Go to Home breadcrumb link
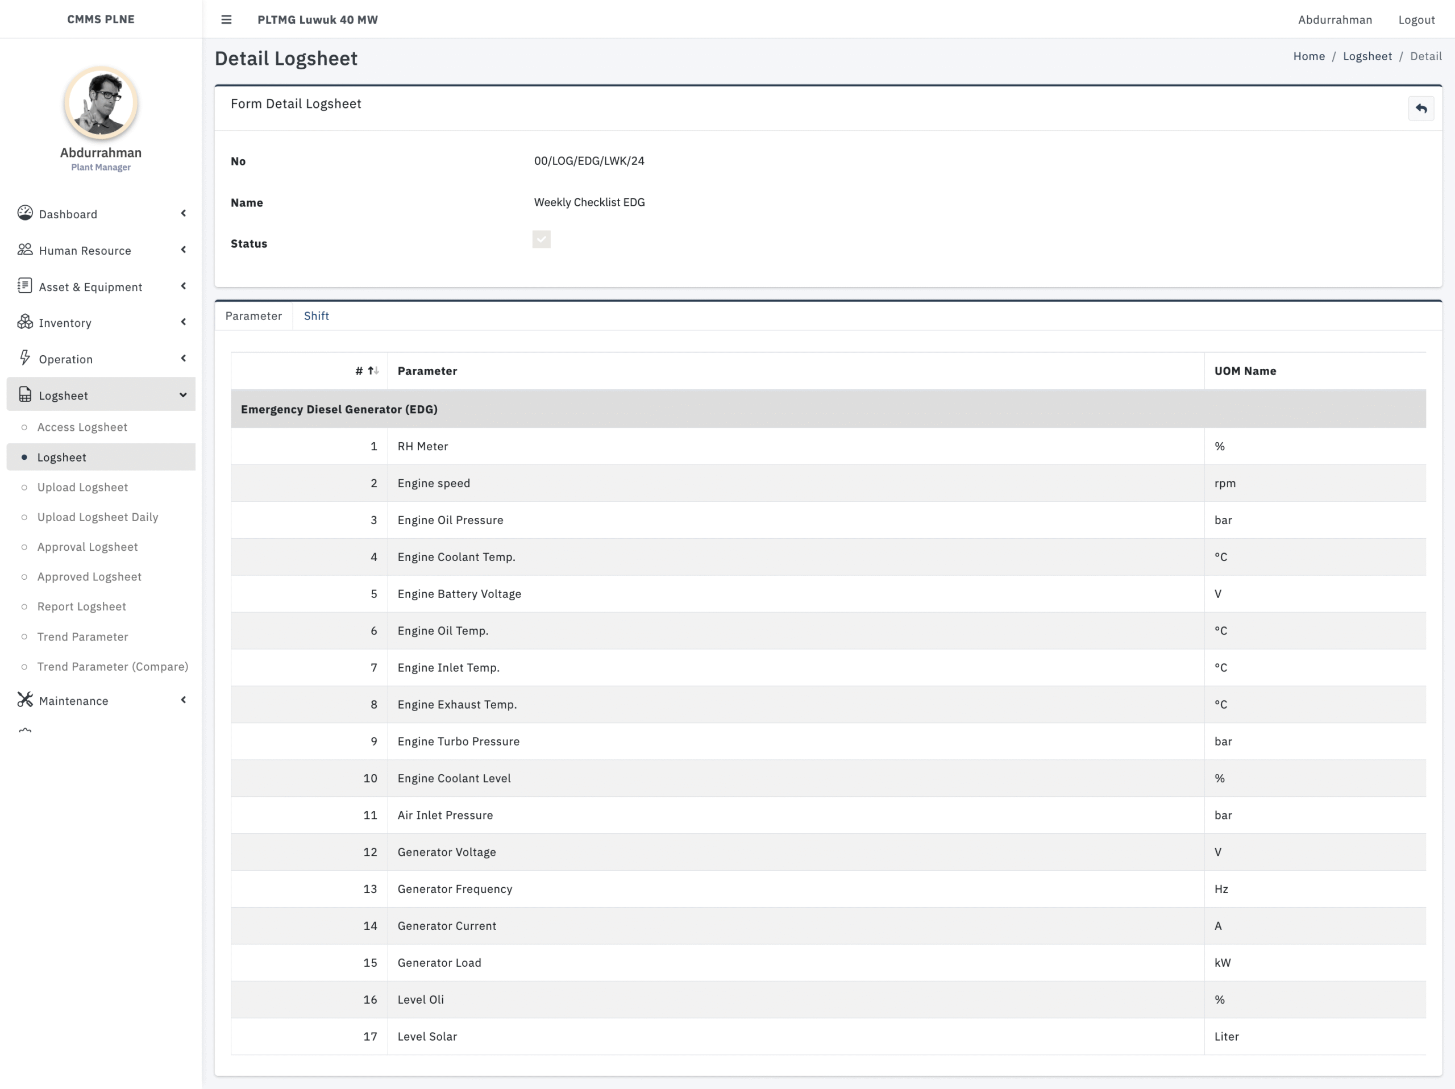Screen dimensions: 1455x1089 [x=1309, y=57]
